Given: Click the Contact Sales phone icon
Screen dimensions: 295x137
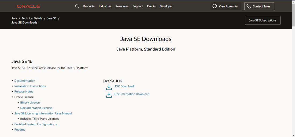Looking at the screenshot, I should coord(249,6).
